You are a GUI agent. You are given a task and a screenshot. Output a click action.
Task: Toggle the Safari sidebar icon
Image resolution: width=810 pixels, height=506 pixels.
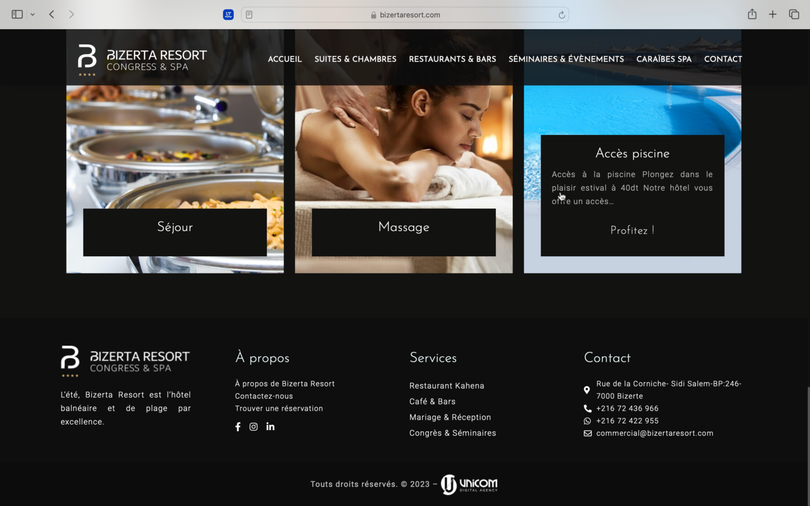click(17, 15)
